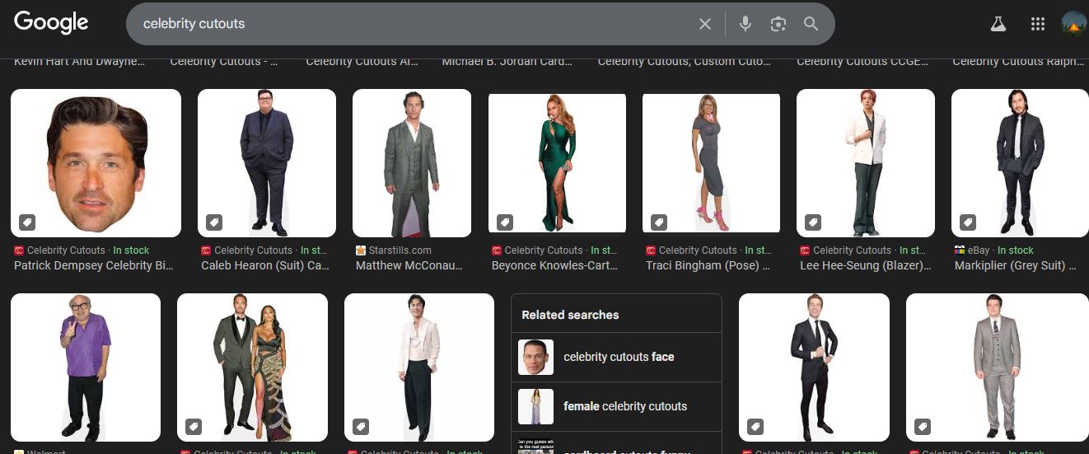Select related search 'female celebrity cutouts'
This screenshot has width=1089, height=454.
point(616,407)
